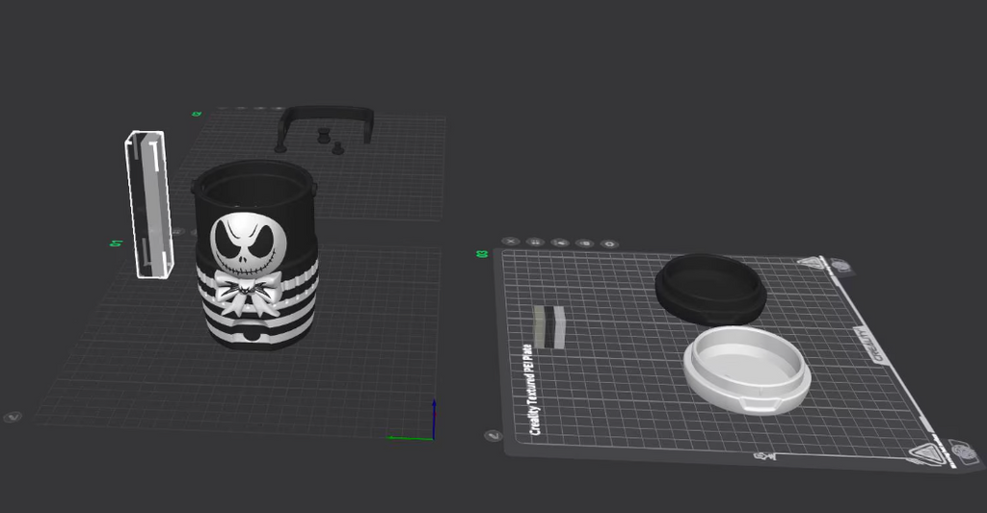Select the green 02 plate number label
The width and height of the screenshot is (987, 513).
coord(197,114)
